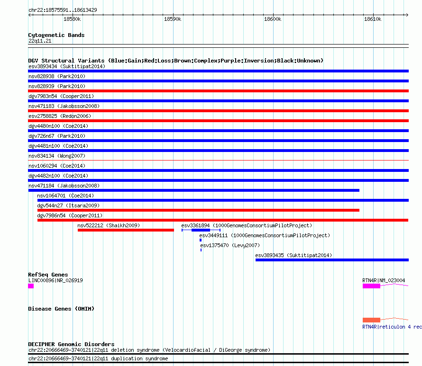Click the RTN4R magenta RefSeq exon block

tap(371, 286)
